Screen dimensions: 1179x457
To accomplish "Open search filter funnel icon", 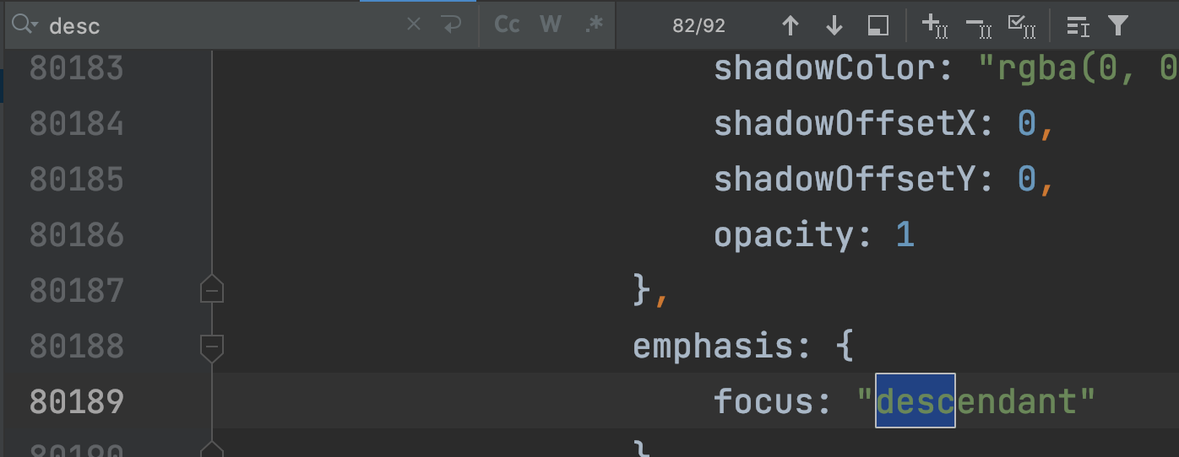I will [1118, 26].
